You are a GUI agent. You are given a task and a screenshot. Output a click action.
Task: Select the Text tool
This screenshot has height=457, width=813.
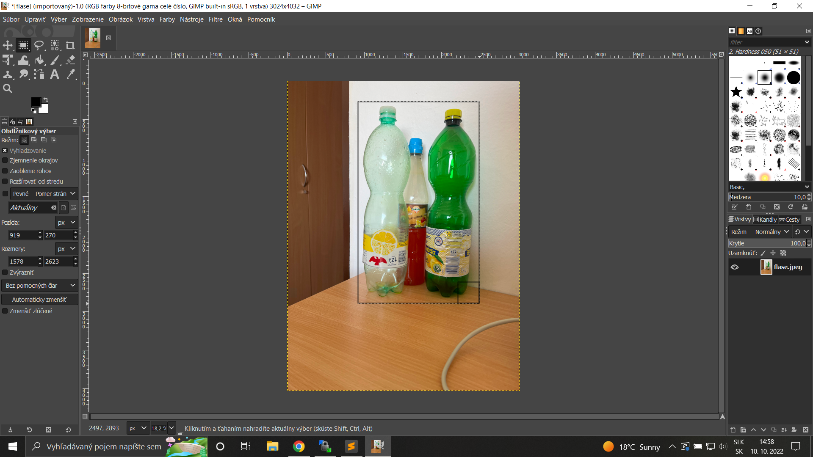click(55, 74)
